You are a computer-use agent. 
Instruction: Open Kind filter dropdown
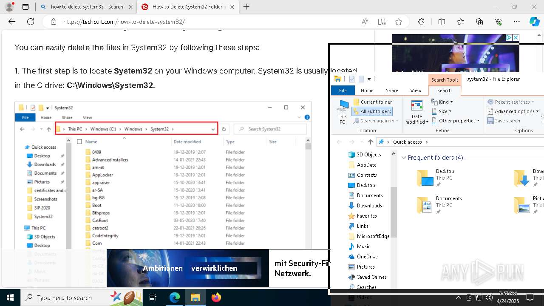(x=442, y=102)
